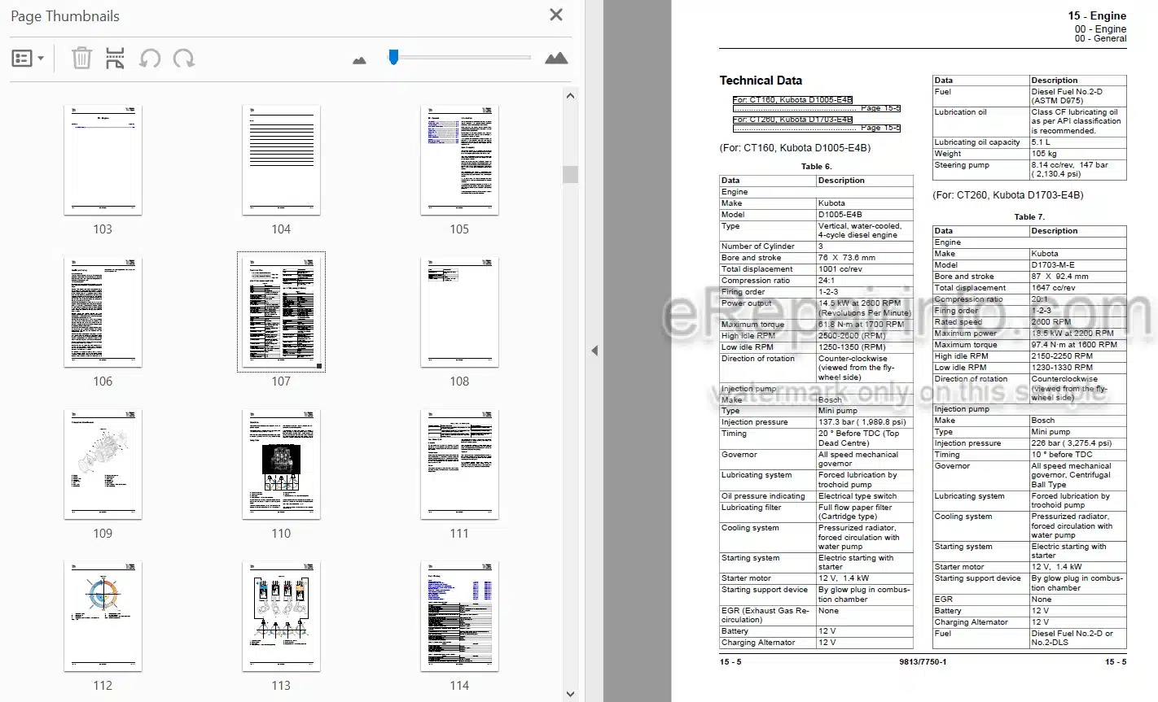Select page 103 thumbnail
The height and width of the screenshot is (702, 1158).
(103, 160)
